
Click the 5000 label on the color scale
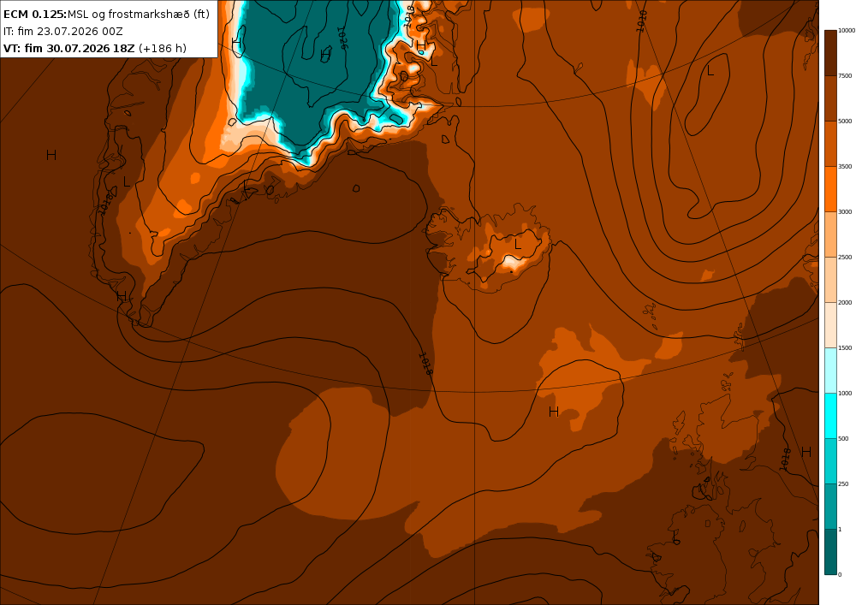[845, 122]
